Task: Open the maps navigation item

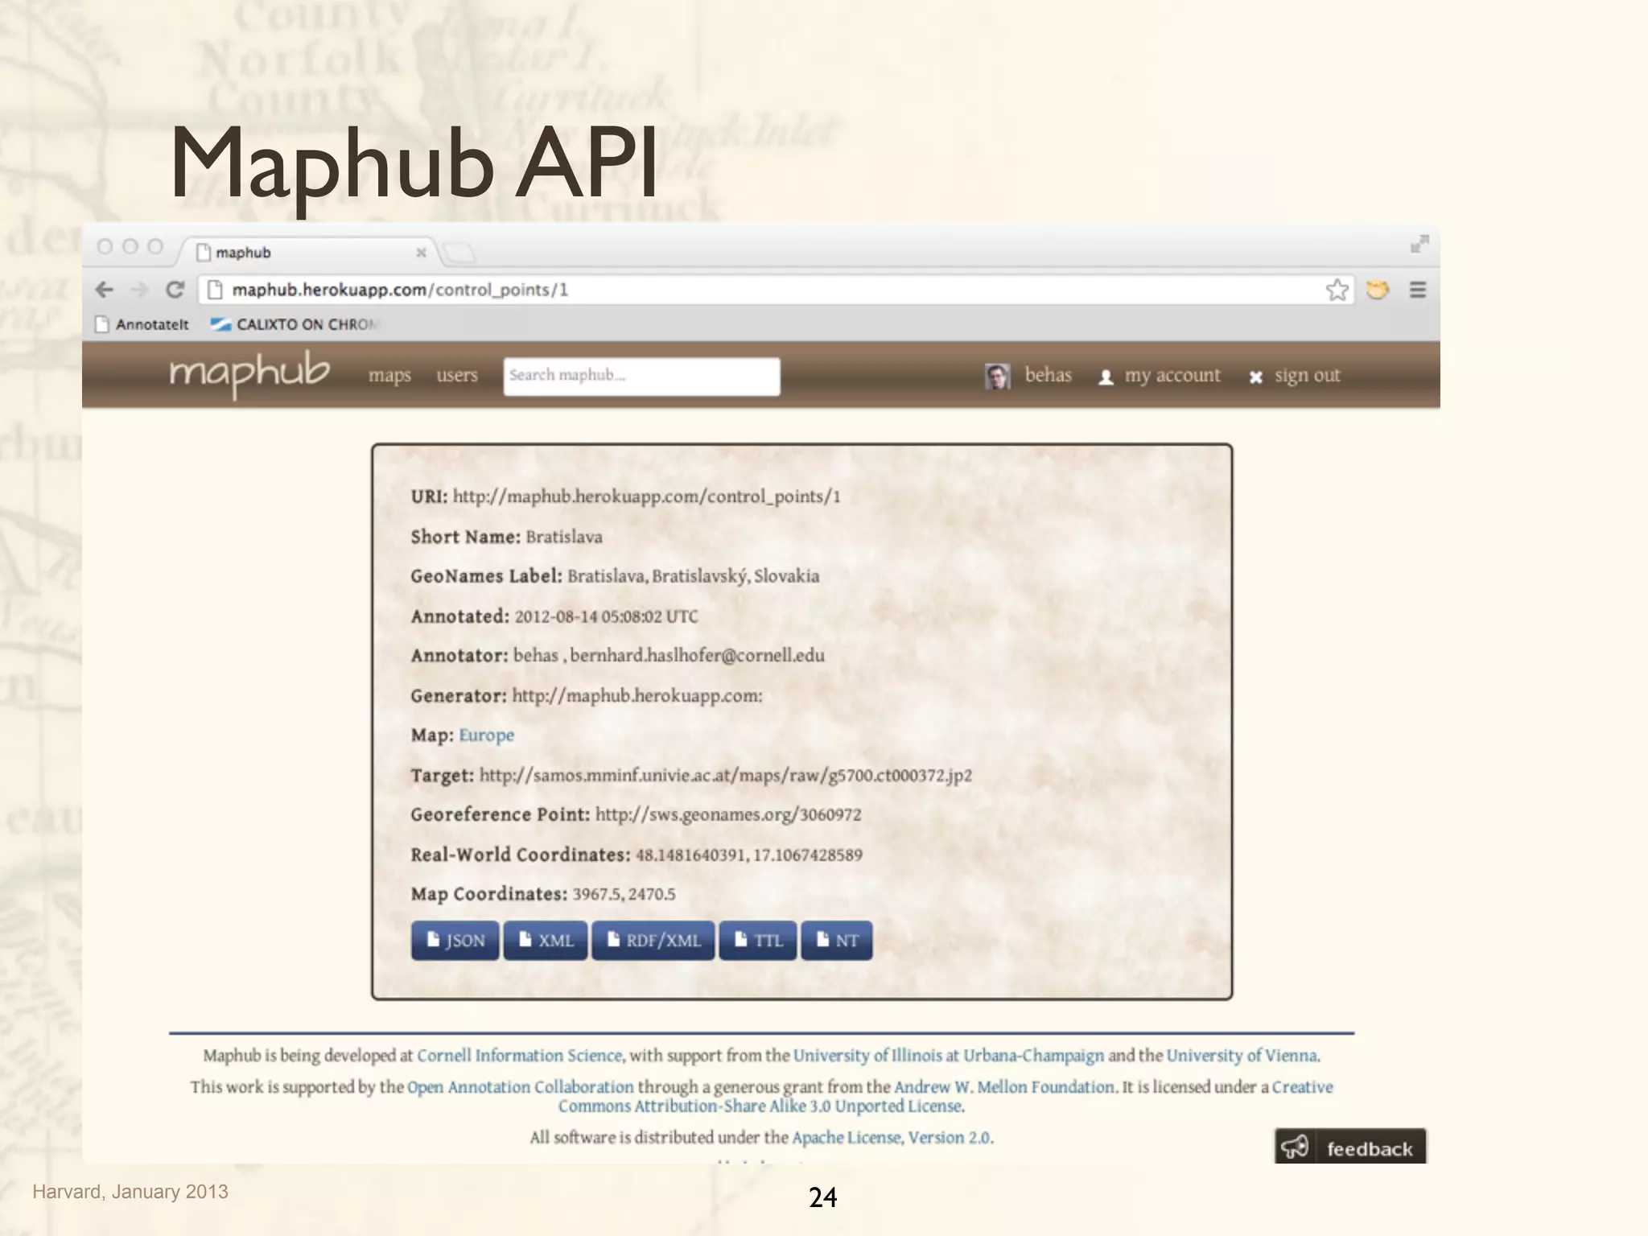Action: tap(389, 375)
